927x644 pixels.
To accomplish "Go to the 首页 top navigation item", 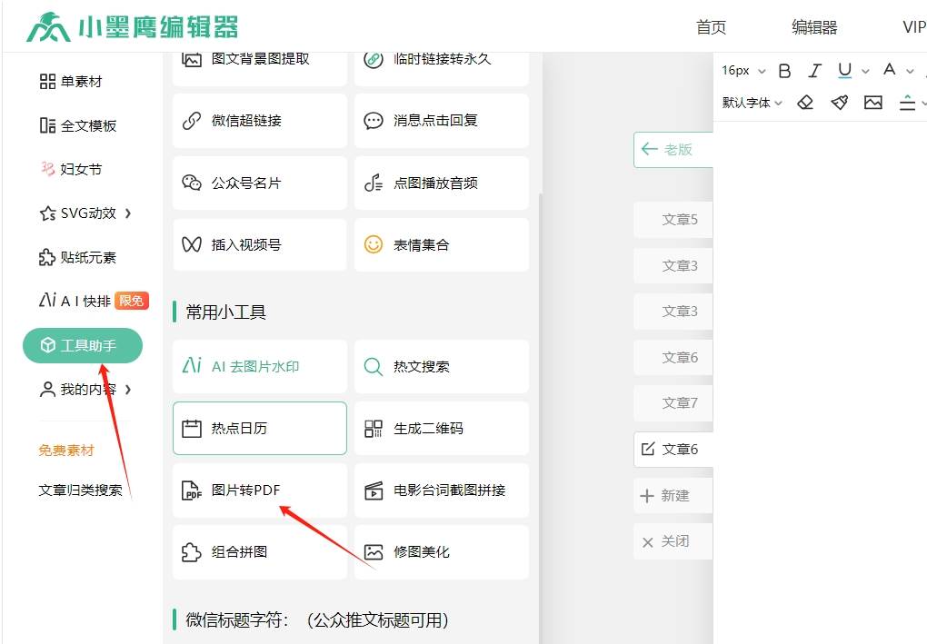I will (711, 27).
